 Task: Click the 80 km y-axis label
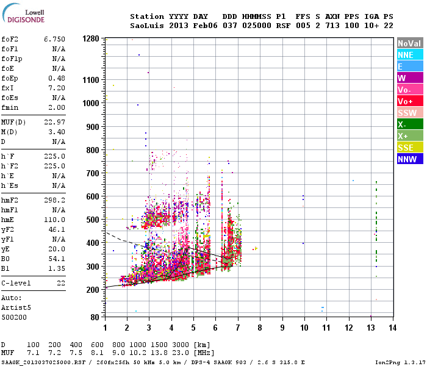[x=95, y=318]
